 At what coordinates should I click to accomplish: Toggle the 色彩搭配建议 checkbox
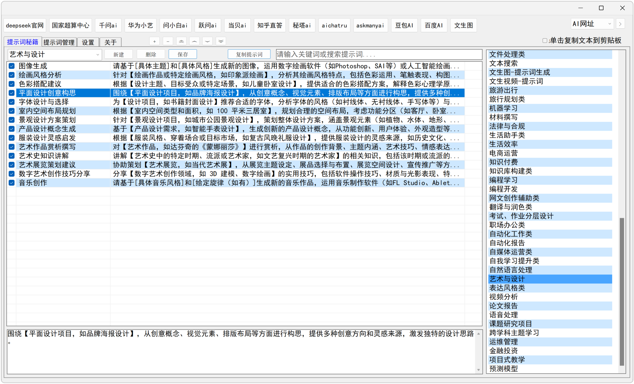click(x=12, y=84)
